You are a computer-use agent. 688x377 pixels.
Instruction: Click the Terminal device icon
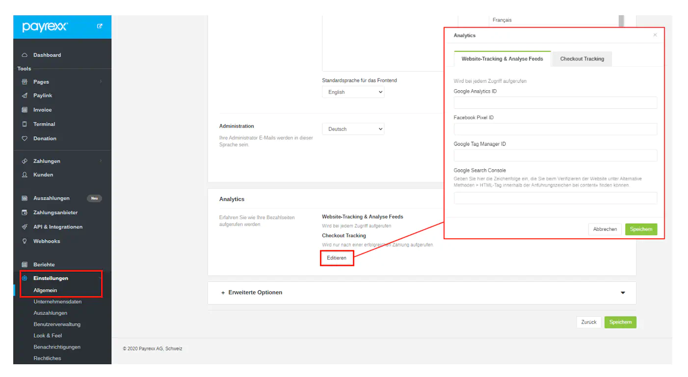(x=25, y=125)
